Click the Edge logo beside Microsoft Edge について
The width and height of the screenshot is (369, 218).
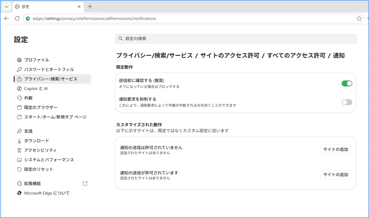click(x=19, y=193)
